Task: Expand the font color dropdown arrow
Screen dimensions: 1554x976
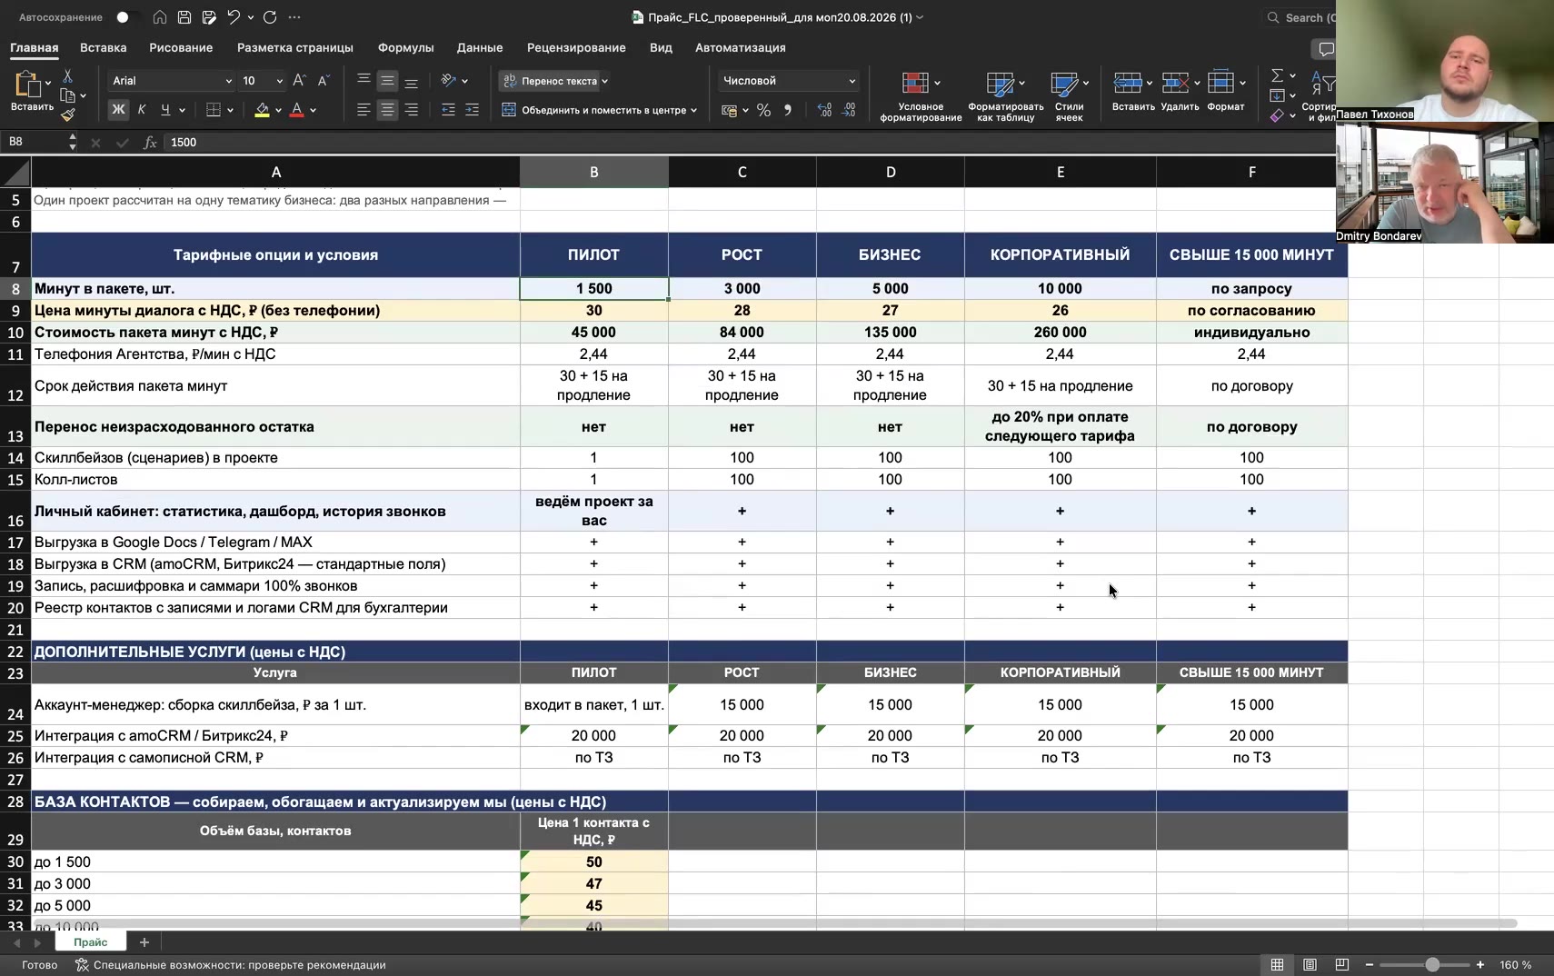Action: (313, 110)
